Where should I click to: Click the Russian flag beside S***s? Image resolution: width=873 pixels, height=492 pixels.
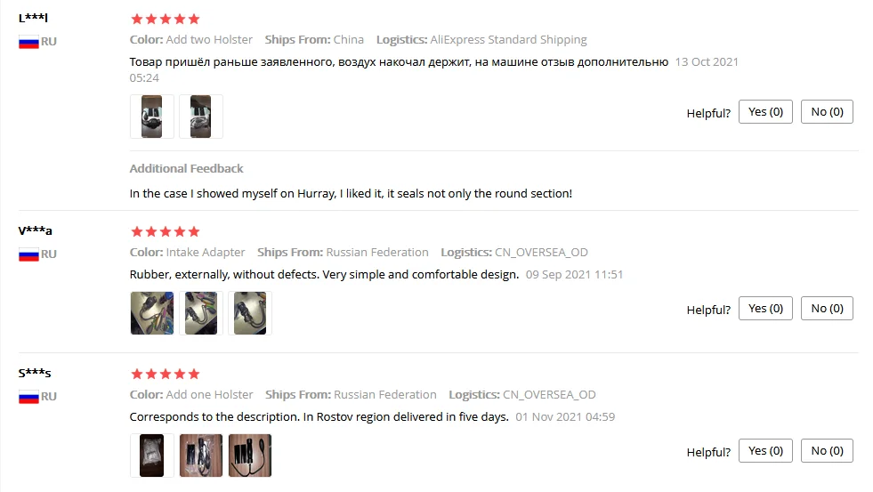[x=28, y=397]
